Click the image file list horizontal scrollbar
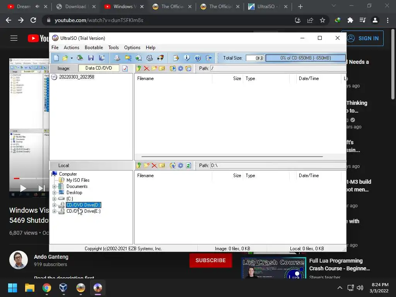This screenshot has height=297, width=396. pyautogui.click(x=232, y=157)
